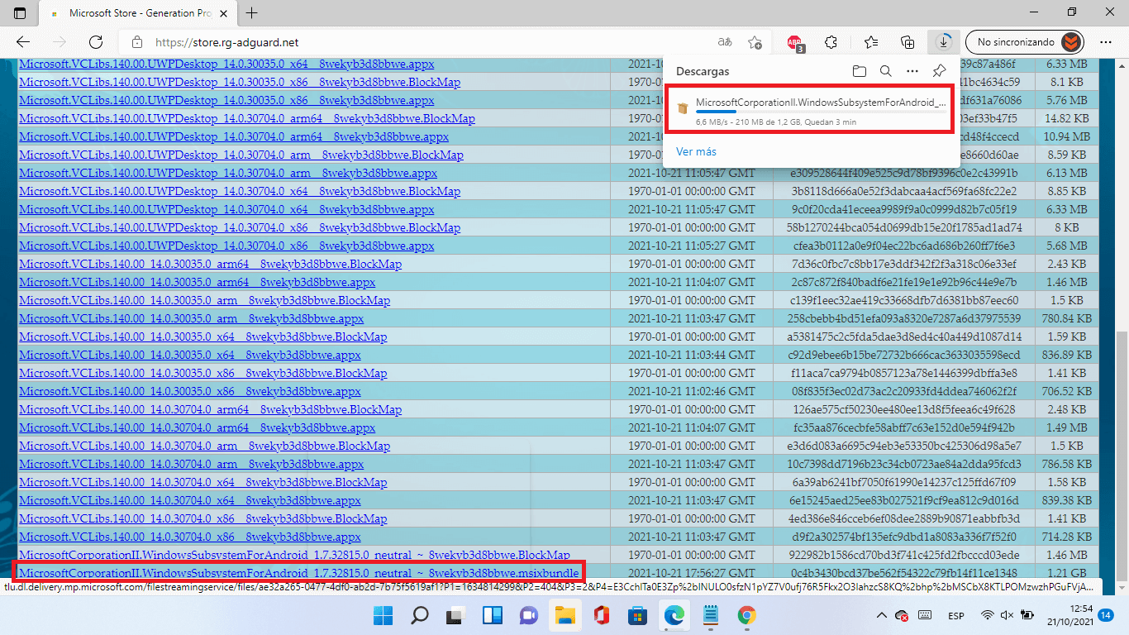Change ESP input language
Viewport: 1129px width, 635px height.
(956, 615)
